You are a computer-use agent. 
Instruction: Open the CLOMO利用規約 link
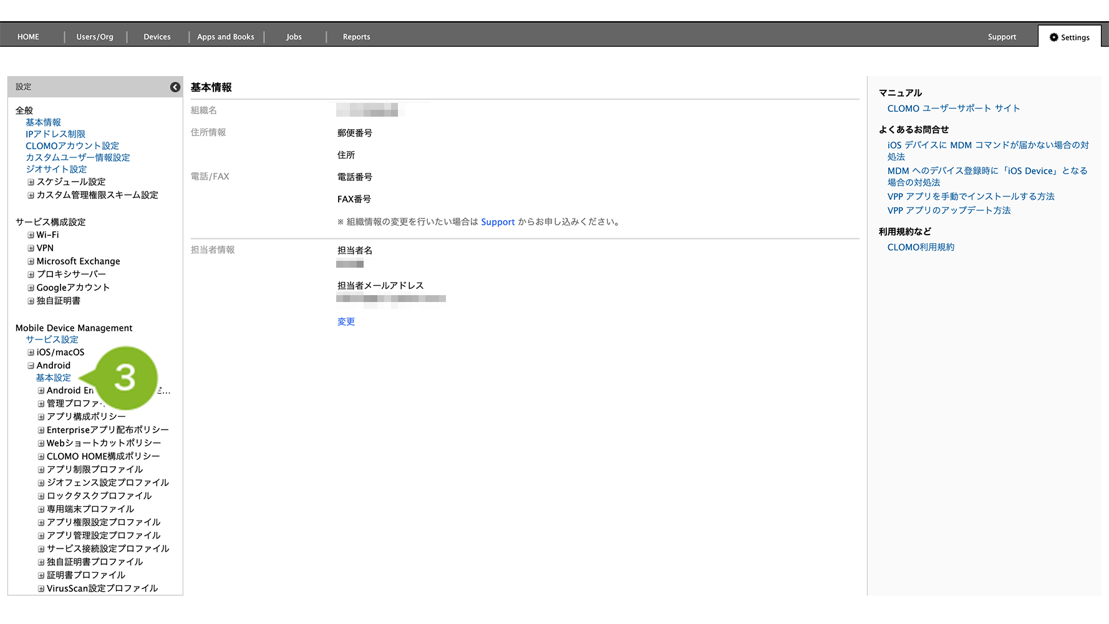(x=920, y=248)
